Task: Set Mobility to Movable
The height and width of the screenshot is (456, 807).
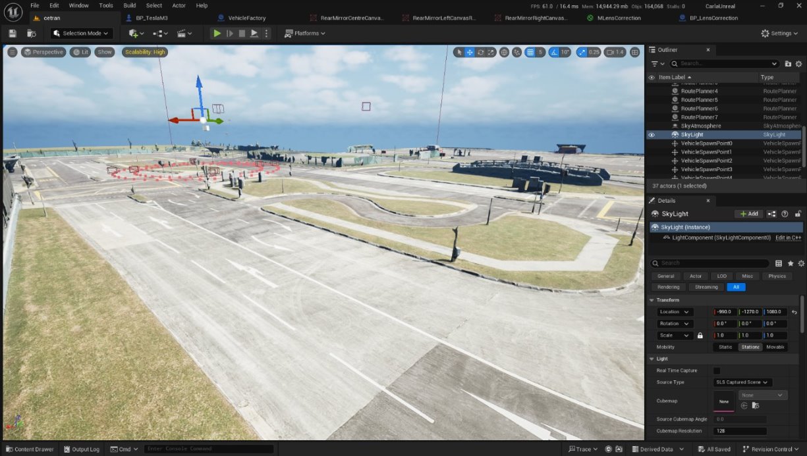Action: click(775, 347)
